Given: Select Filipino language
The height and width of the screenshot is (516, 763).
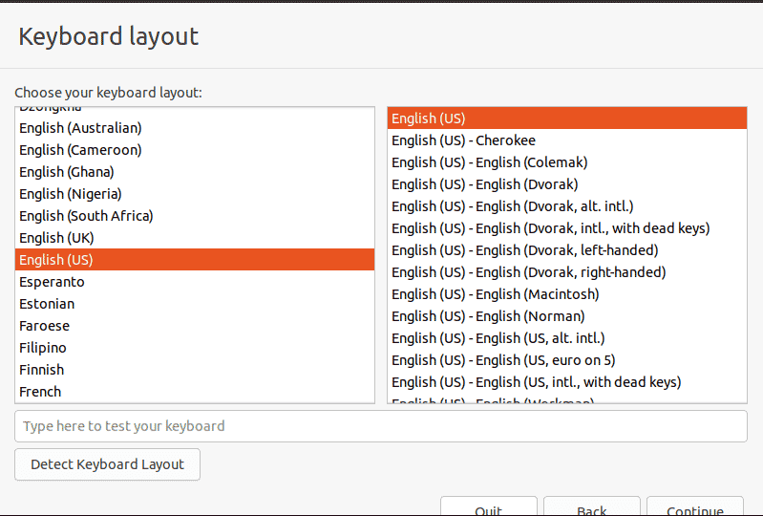Looking at the screenshot, I should click(x=195, y=348).
